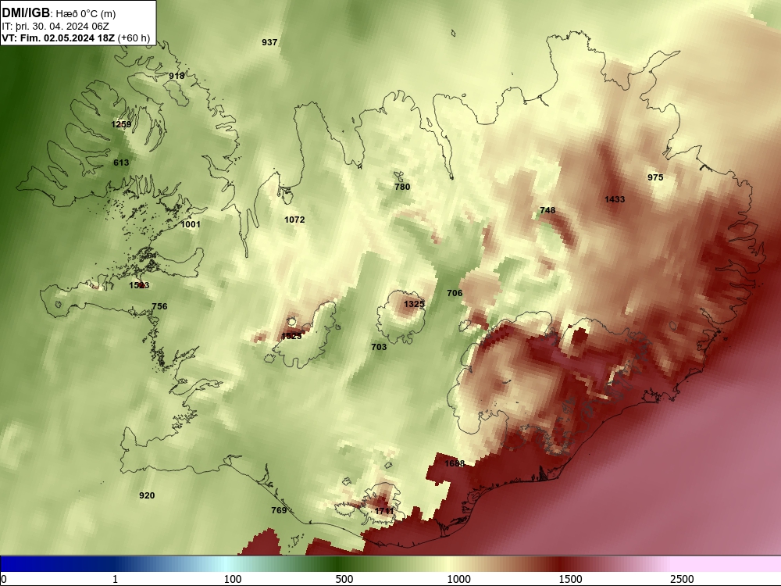
Task: Click the 2500 label on the color scale
Action: (682, 578)
